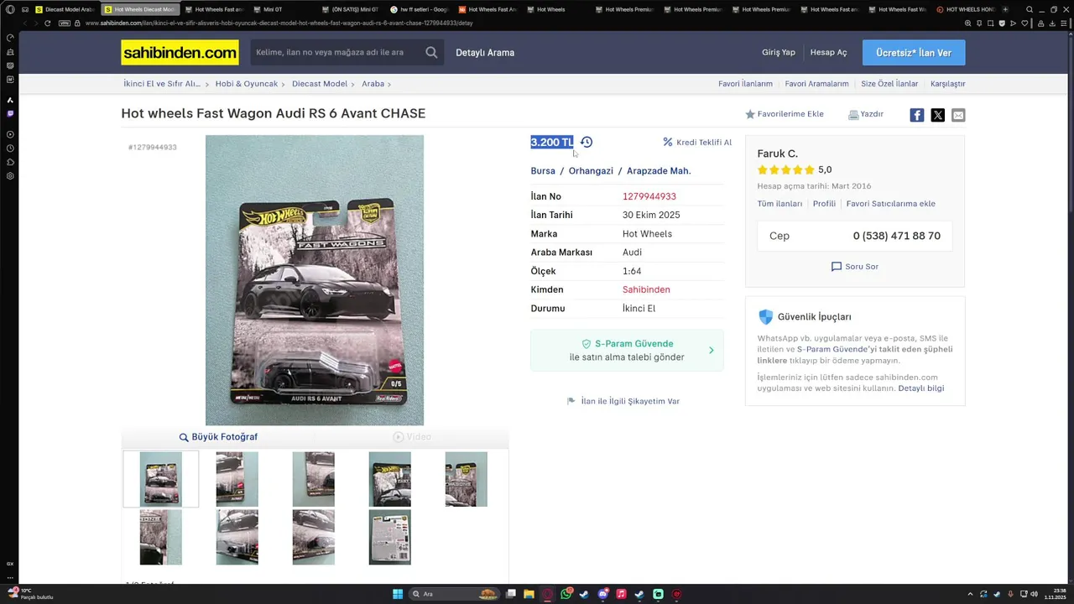Click Giriş Yap link
The width and height of the screenshot is (1074, 604).
tap(778, 52)
